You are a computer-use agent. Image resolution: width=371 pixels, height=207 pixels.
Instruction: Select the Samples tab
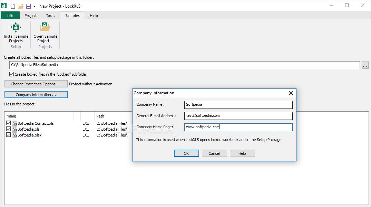72,16
